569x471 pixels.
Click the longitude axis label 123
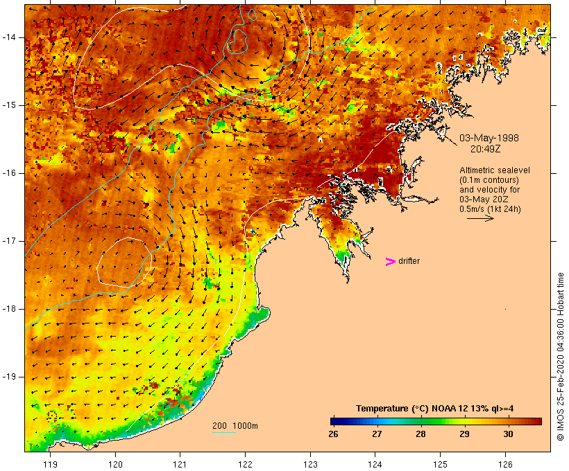[x=310, y=464]
